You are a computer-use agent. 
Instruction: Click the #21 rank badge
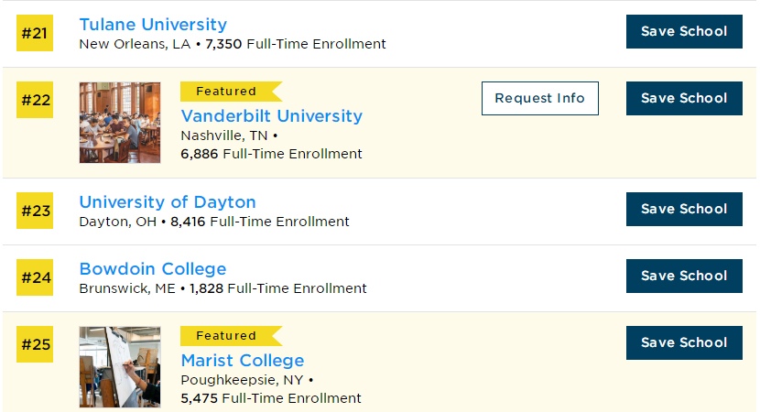(36, 34)
